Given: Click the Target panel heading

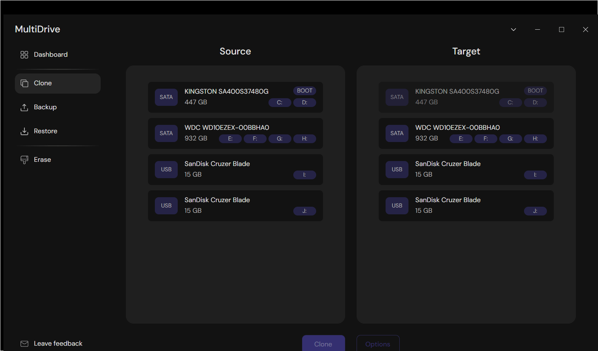Looking at the screenshot, I should 466,51.
